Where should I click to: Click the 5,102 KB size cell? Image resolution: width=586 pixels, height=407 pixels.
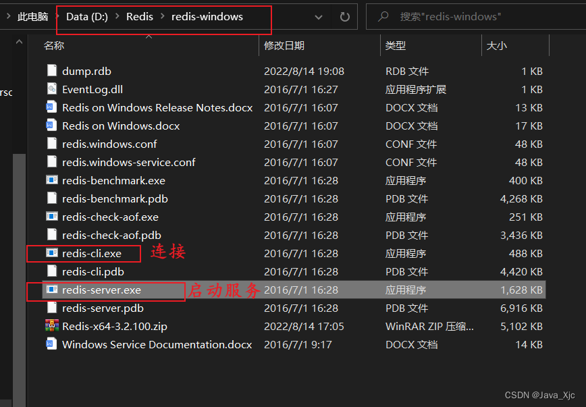(x=521, y=326)
